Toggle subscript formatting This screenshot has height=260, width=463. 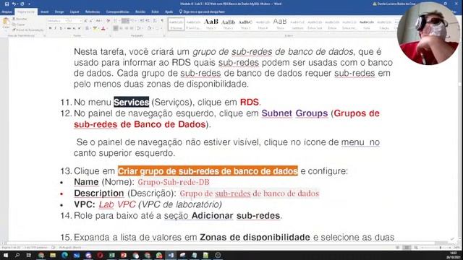coord(74,28)
